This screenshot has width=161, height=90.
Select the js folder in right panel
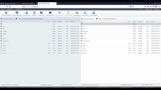pyautogui.click(x=121, y=36)
